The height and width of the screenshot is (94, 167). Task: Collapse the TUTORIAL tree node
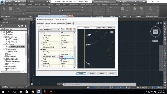(2, 32)
